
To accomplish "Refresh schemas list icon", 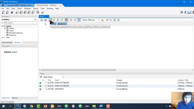I will coord(35,19).
